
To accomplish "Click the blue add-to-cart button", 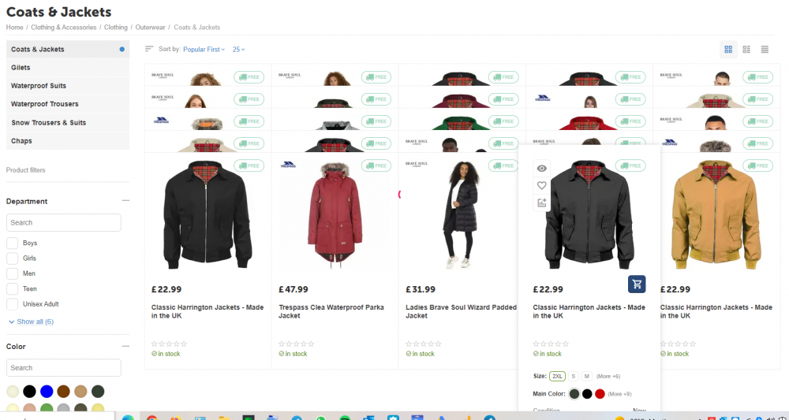I will (x=637, y=284).
